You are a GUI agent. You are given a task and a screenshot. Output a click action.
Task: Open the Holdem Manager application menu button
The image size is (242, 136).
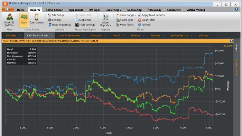(x=8, y=9)
